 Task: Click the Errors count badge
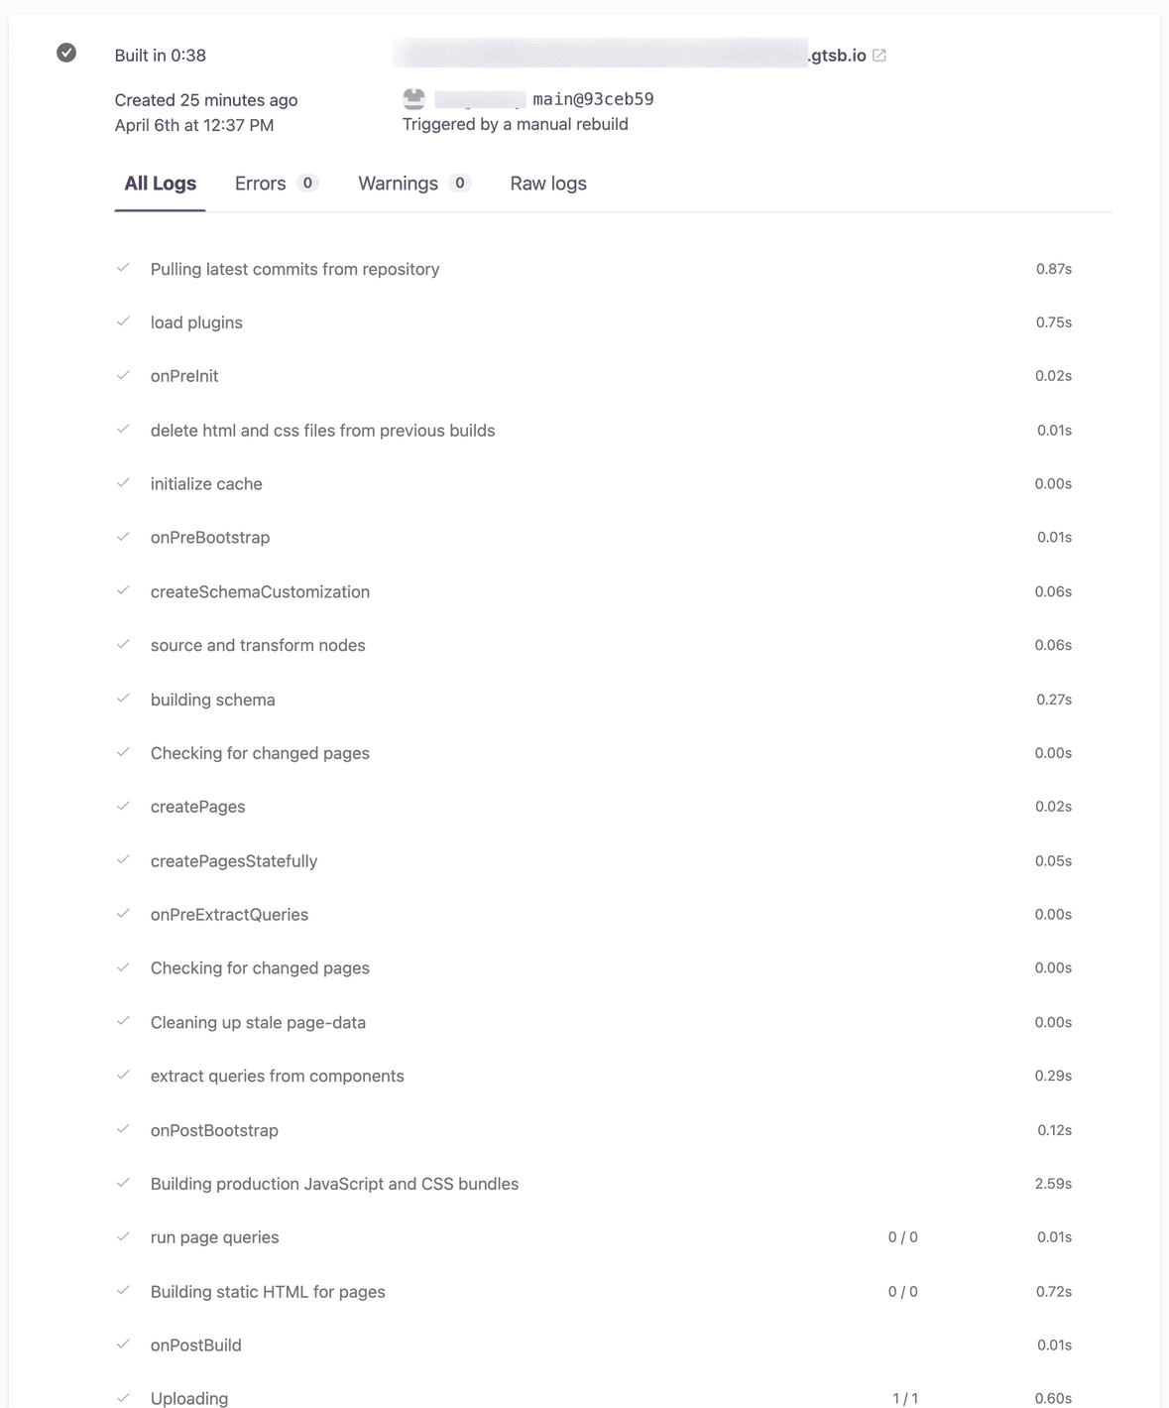307,183
